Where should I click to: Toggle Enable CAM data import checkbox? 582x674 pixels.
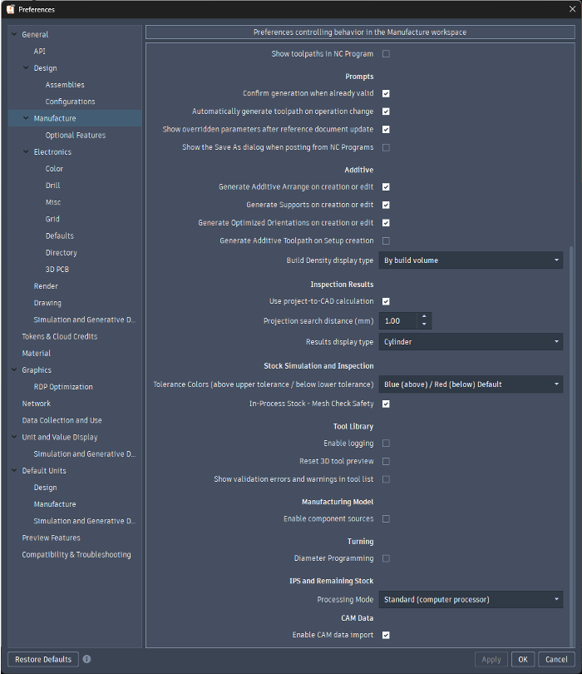pyautogui.click(x=386, y=635)
